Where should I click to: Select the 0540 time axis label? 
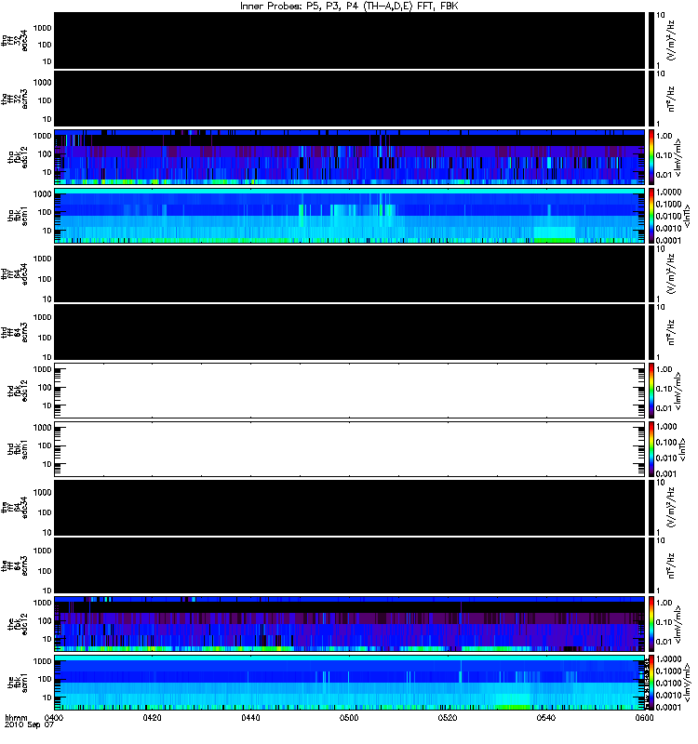pyautogui.click(x=546, y=718)
